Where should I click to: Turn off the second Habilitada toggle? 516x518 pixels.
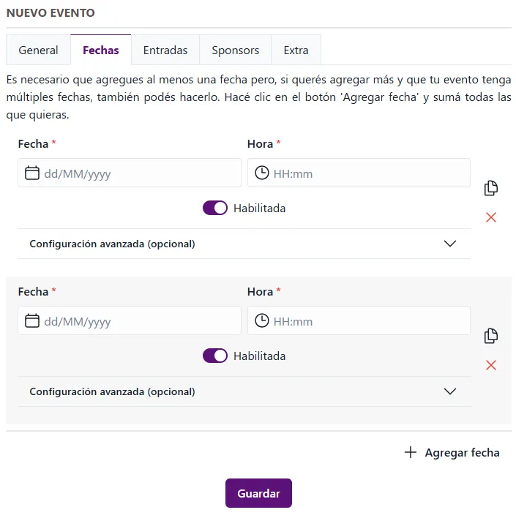click(x=215, y=356)
